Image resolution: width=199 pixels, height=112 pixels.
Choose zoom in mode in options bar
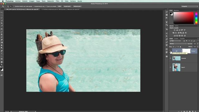(8, 6)
